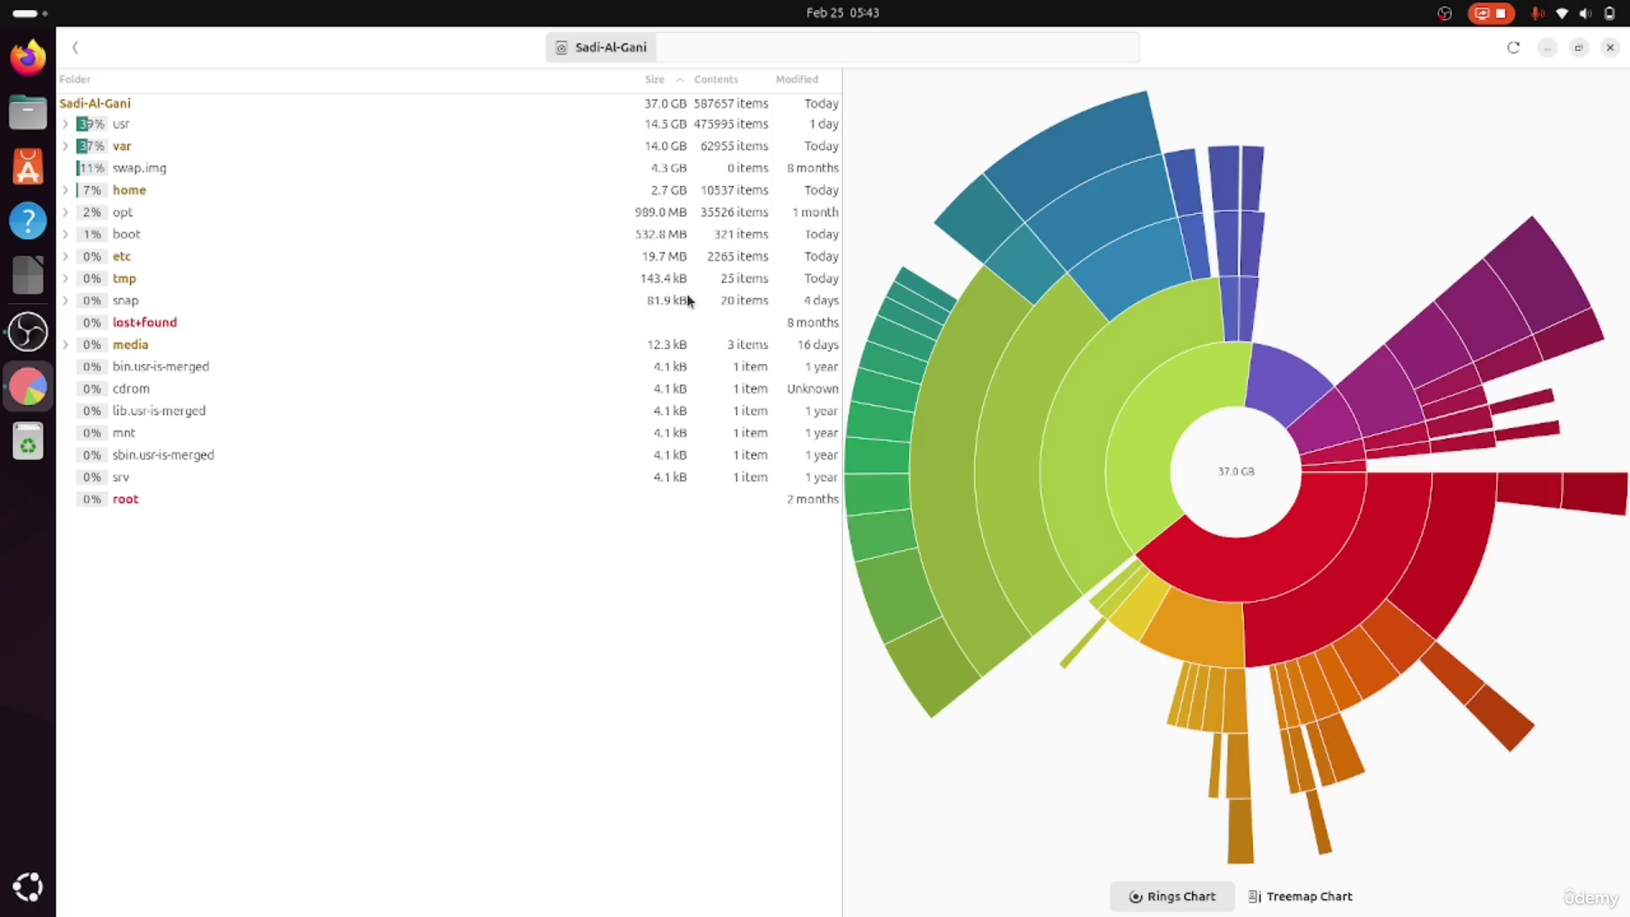Viewport: 1630px width, 917px height.
Task: Expand the opt folder row
Action: pyautogui.click(x=65, y=212)
